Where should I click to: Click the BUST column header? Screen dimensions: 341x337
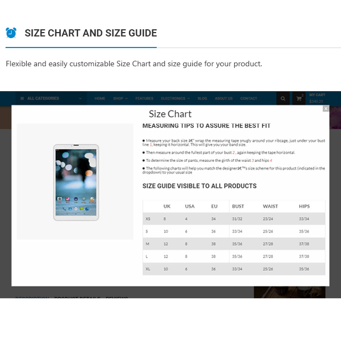pyautogui.click(x=238, y=207)
